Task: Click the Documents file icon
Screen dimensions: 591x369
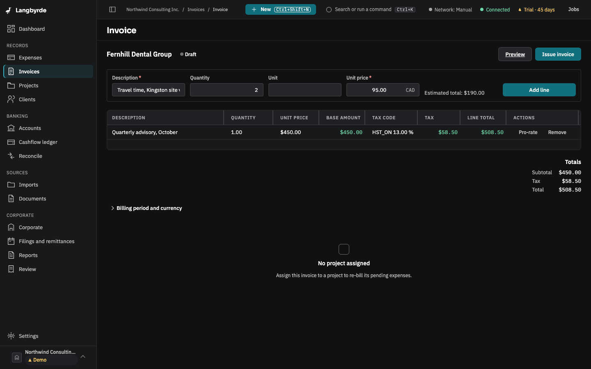Action: click(11, 199)
